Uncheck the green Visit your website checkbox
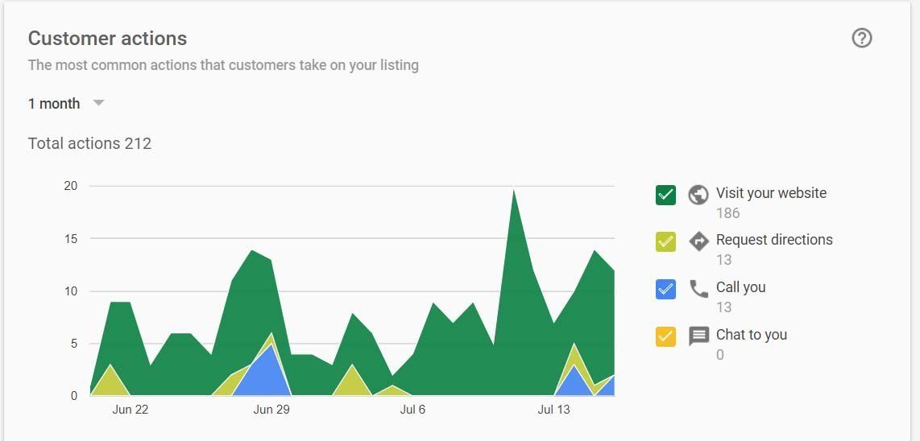 point(665,195)
